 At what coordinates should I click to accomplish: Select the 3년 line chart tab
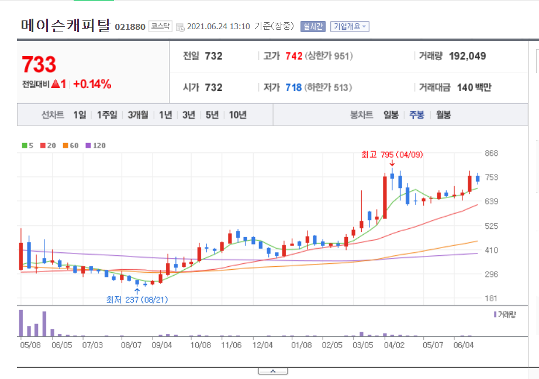tap(189, 114)
